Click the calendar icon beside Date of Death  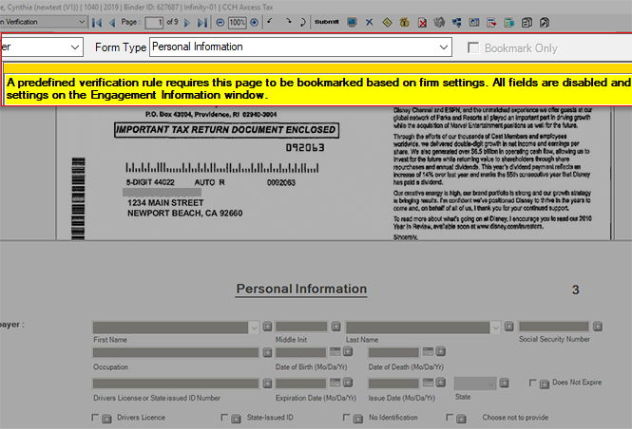pos(428,351)
